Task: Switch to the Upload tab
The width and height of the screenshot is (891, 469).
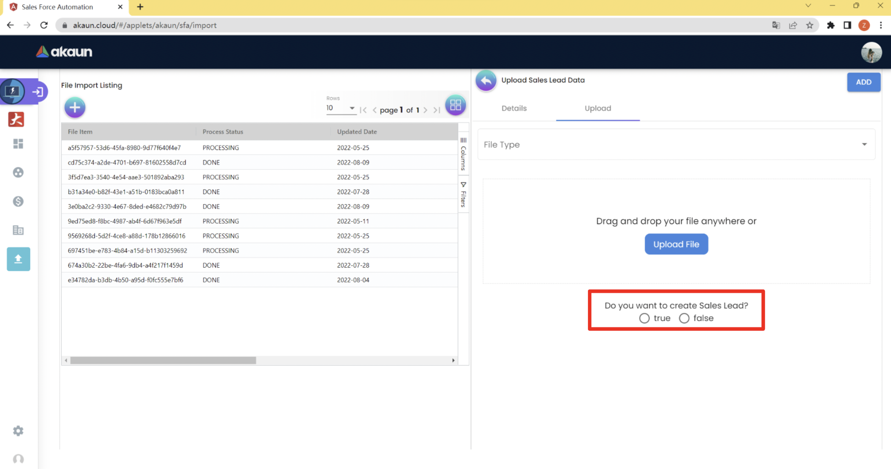Action: pos(597,108)
